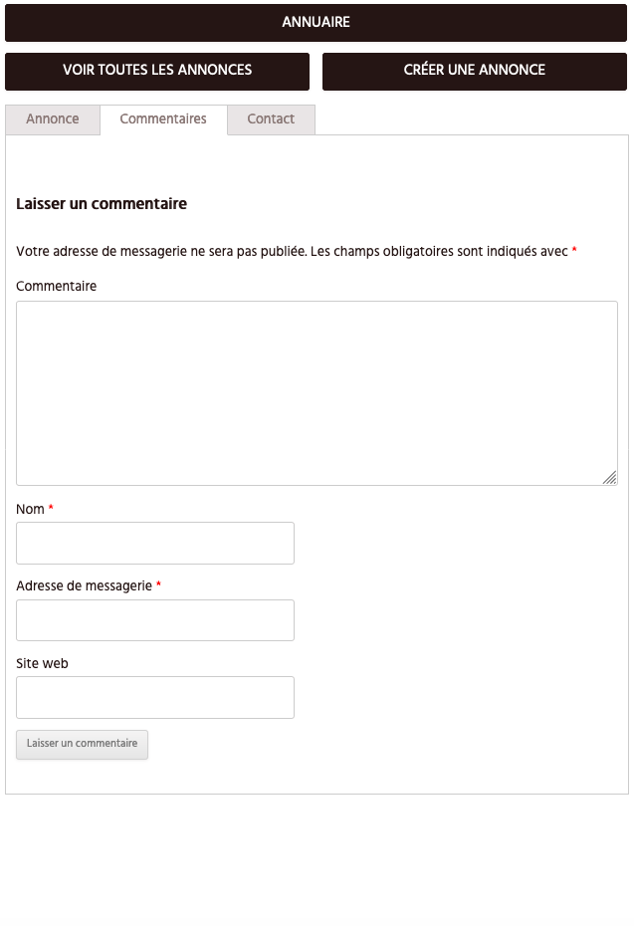Click the red asterisk beside Nom
Viewport: 634px width, 926px height.
pyautogui.click(x=51, y=507)
